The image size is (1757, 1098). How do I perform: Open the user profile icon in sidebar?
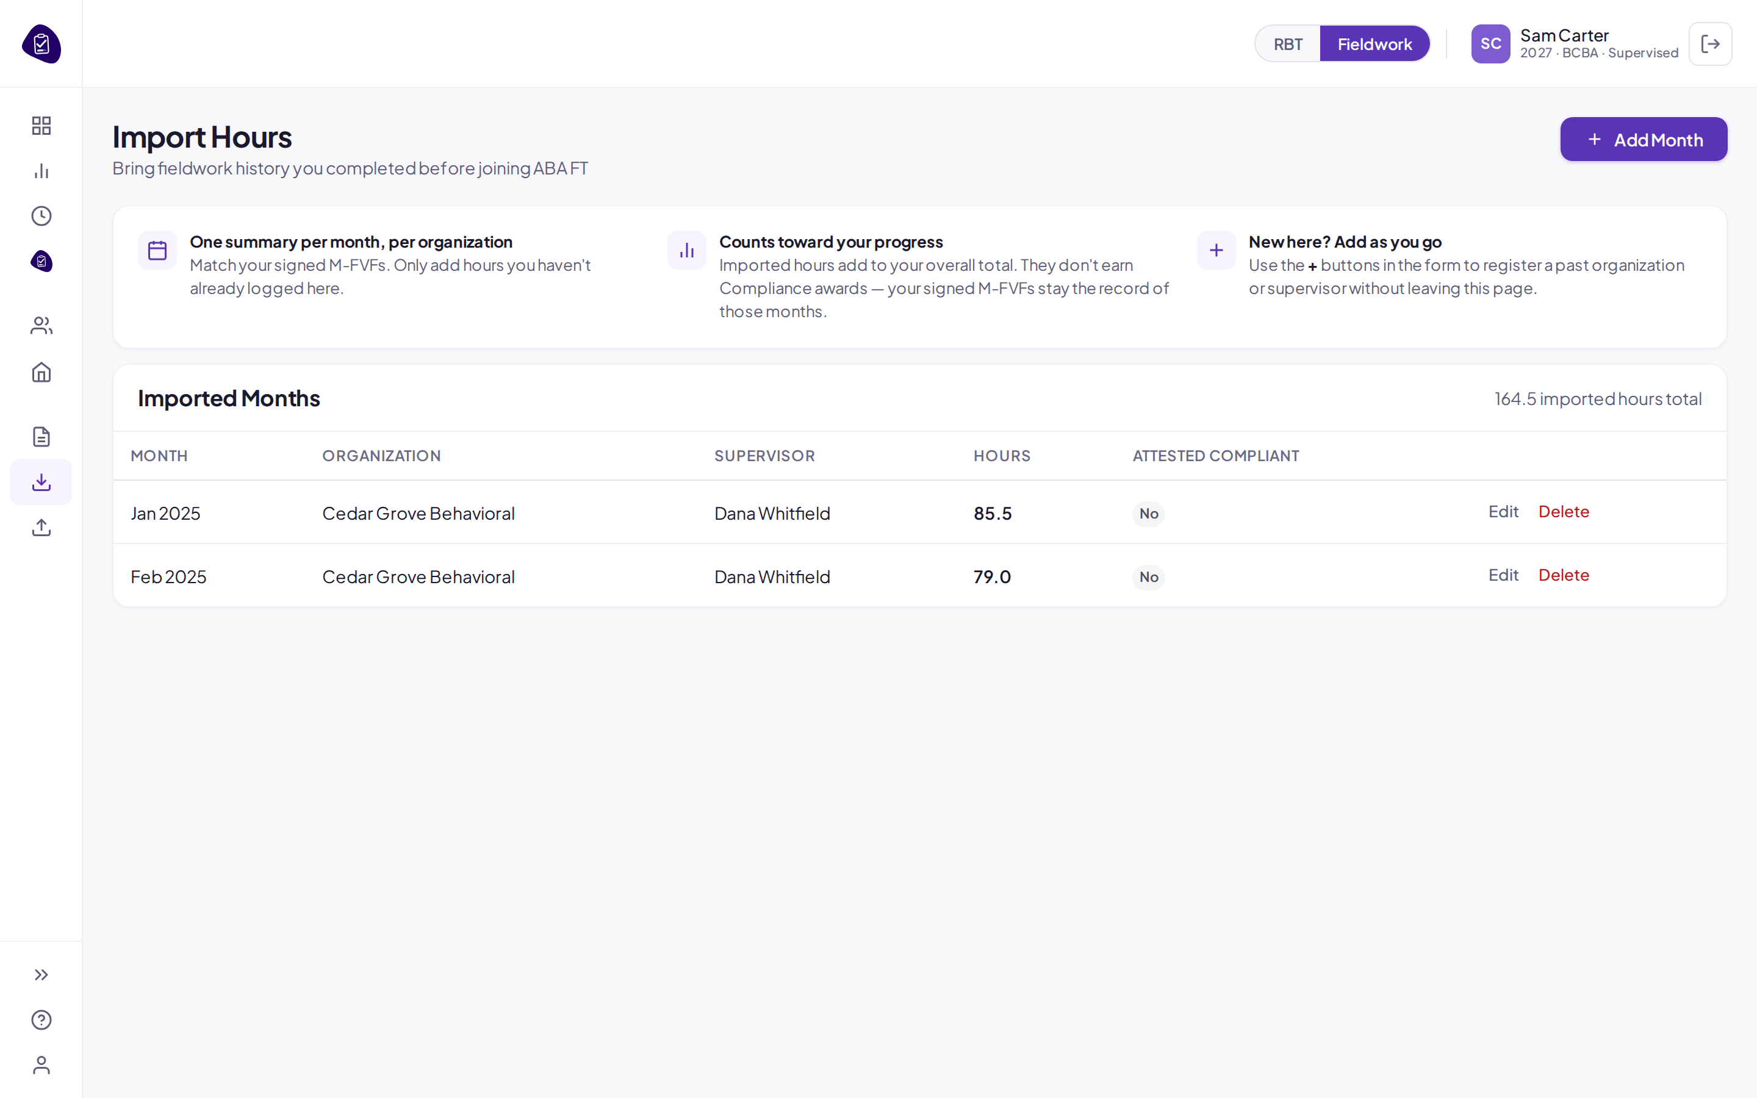pyautogui.click(x=41, y=1064)
